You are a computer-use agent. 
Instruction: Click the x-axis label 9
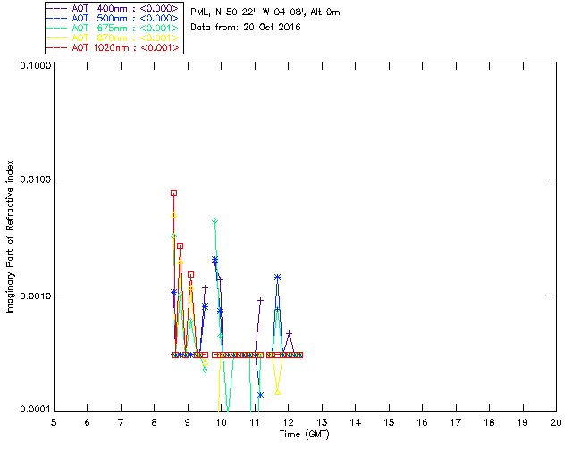point(188,422)
